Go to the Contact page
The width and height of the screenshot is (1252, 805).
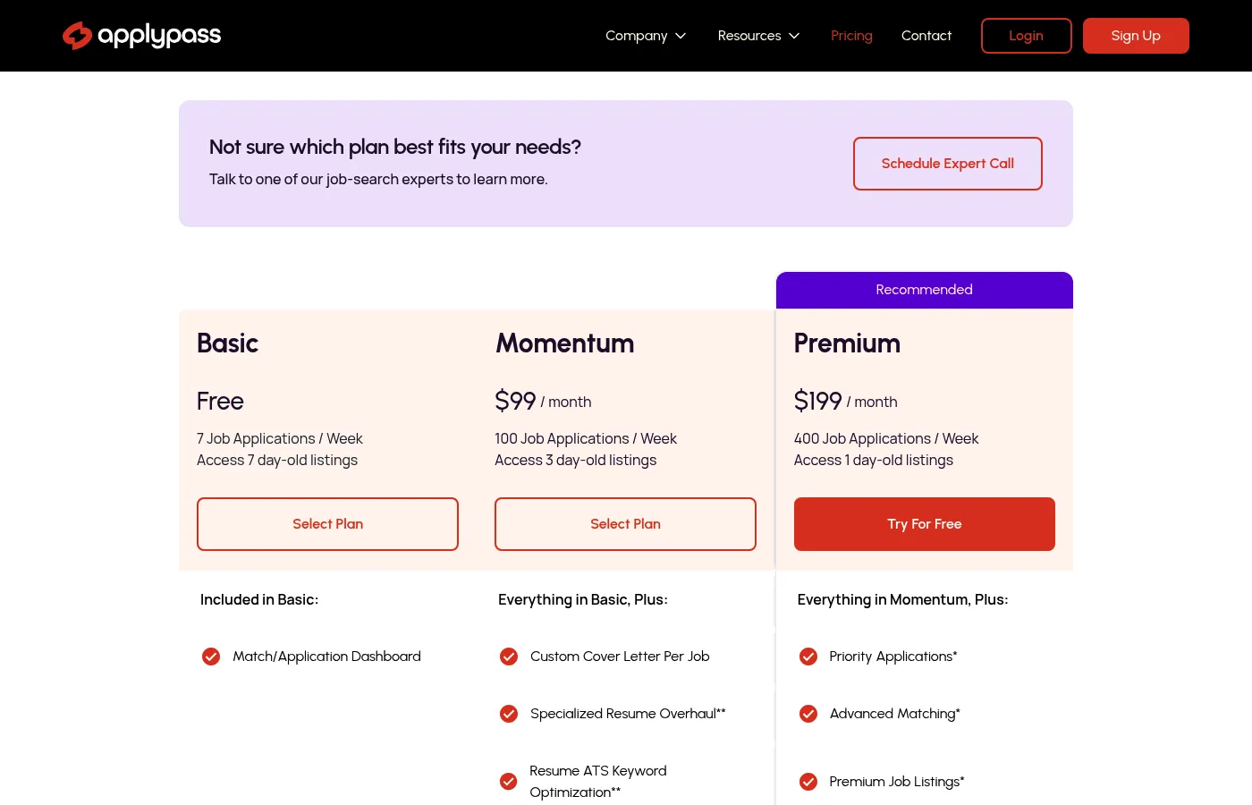[x=926, y=36]
